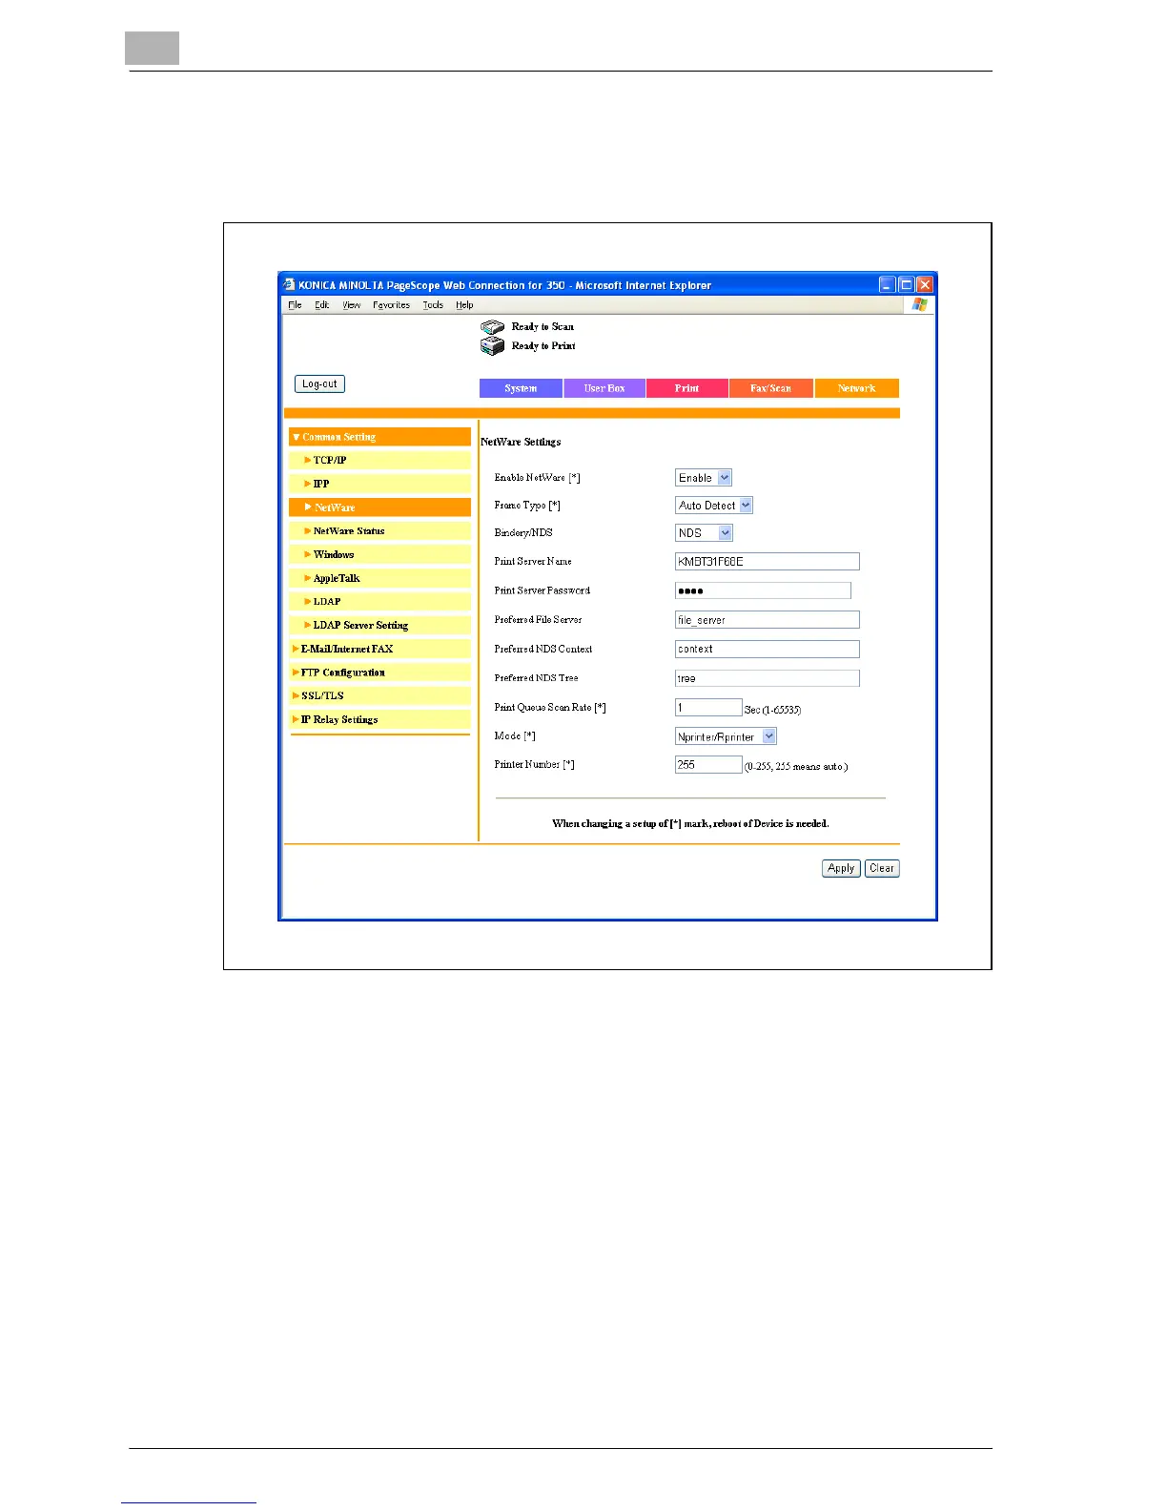Expand SSL/TLS section
This screenshot has height=1511, width=1167.
tap(379, 695)
